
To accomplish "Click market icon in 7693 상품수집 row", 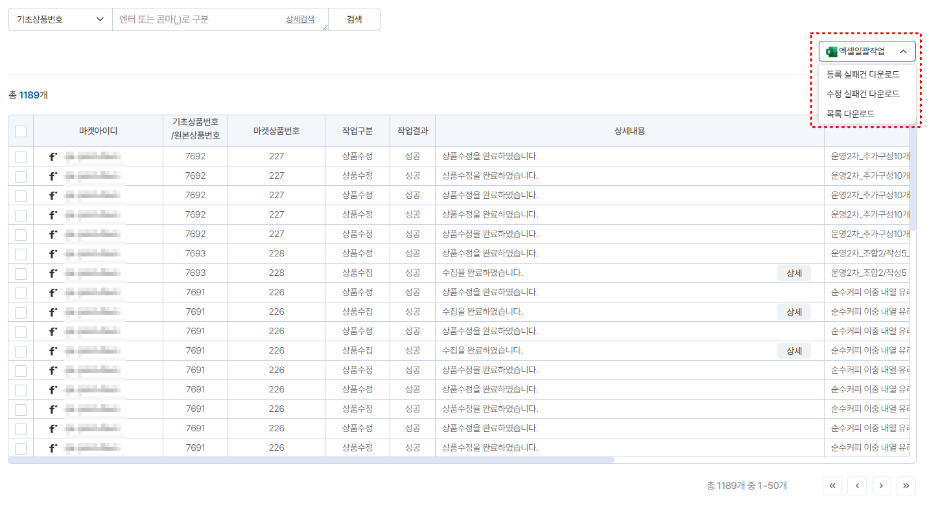I will (x=53, y=273).
